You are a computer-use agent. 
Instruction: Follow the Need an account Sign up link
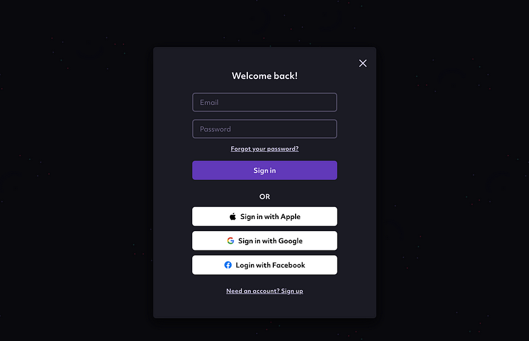pyautogui.click(x=265, y=291)
